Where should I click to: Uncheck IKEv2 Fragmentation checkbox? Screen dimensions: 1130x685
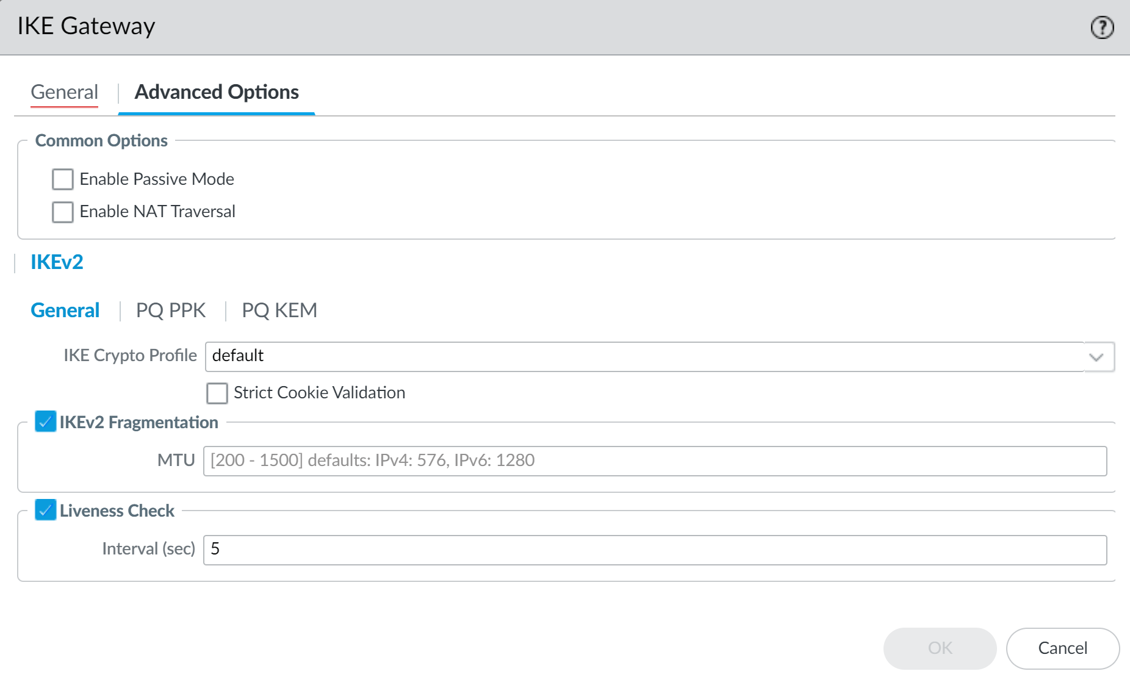pyautogui.click(x=46, y=421)
